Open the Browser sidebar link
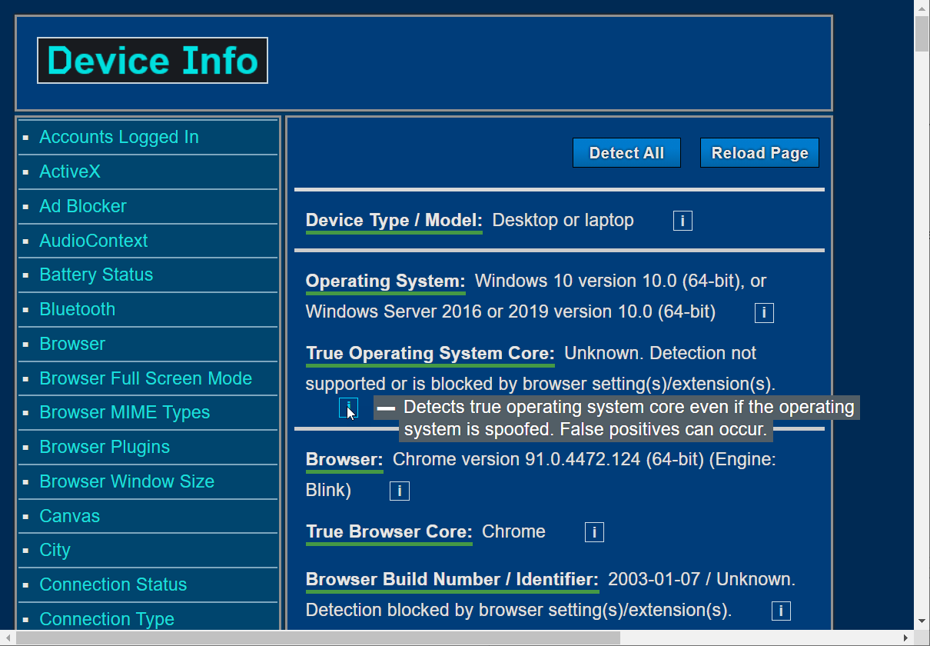Viewport: 930px width, 646px height. coord(72,344)
